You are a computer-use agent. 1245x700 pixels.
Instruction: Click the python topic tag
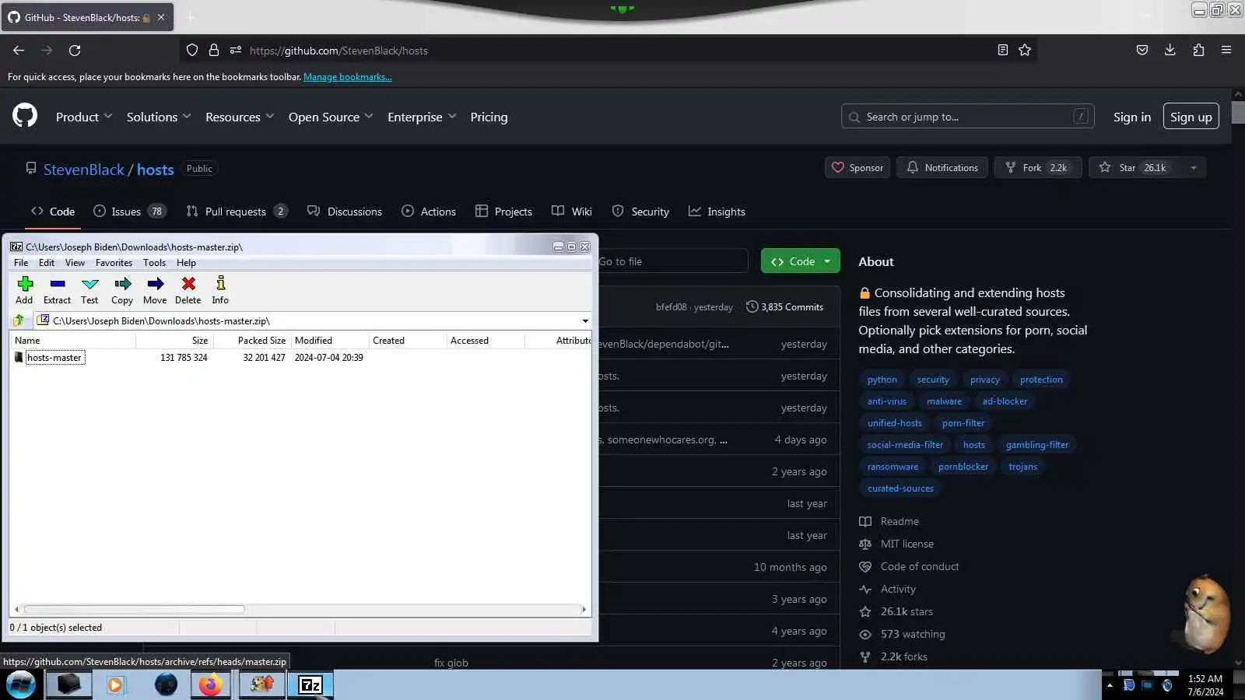point(882,380)
